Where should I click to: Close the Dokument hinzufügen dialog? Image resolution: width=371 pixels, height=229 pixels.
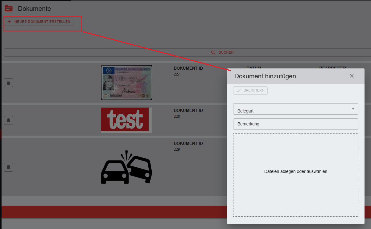[352, 76]
